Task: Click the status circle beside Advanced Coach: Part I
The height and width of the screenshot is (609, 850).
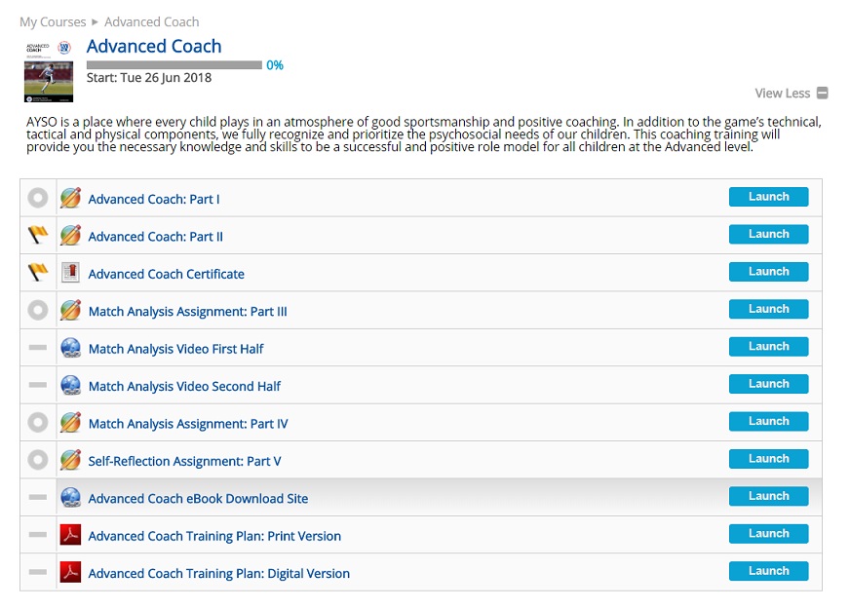Action: click(x=37, y=197)
